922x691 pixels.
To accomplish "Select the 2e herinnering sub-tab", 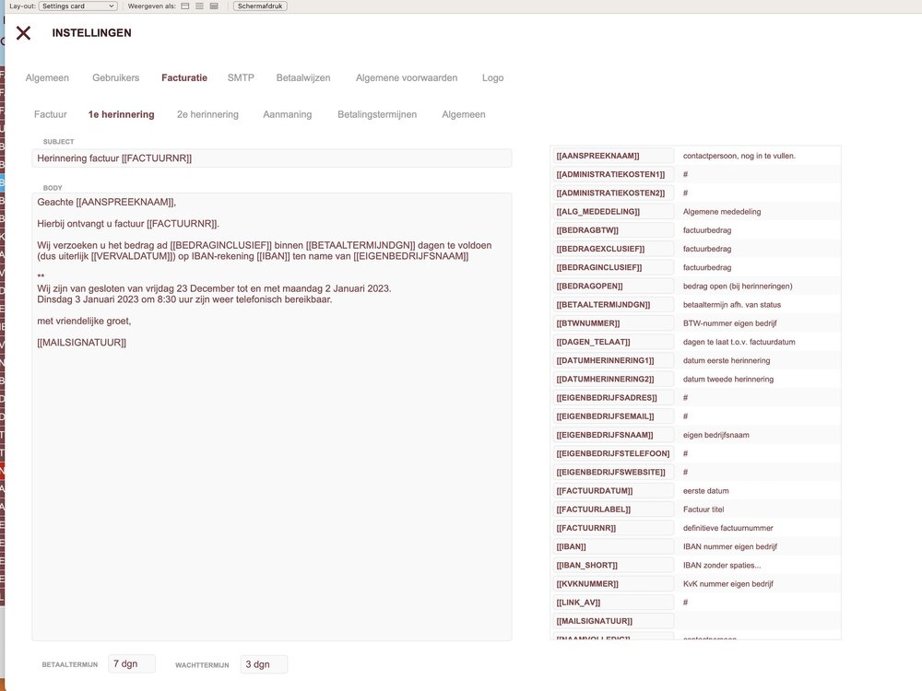I will pyautogui.click(x=207, y=115).
